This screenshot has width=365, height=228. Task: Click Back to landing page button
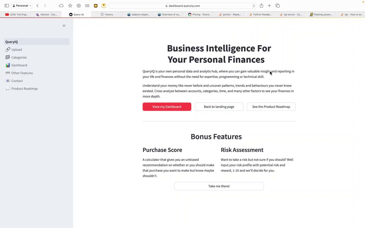219,107
